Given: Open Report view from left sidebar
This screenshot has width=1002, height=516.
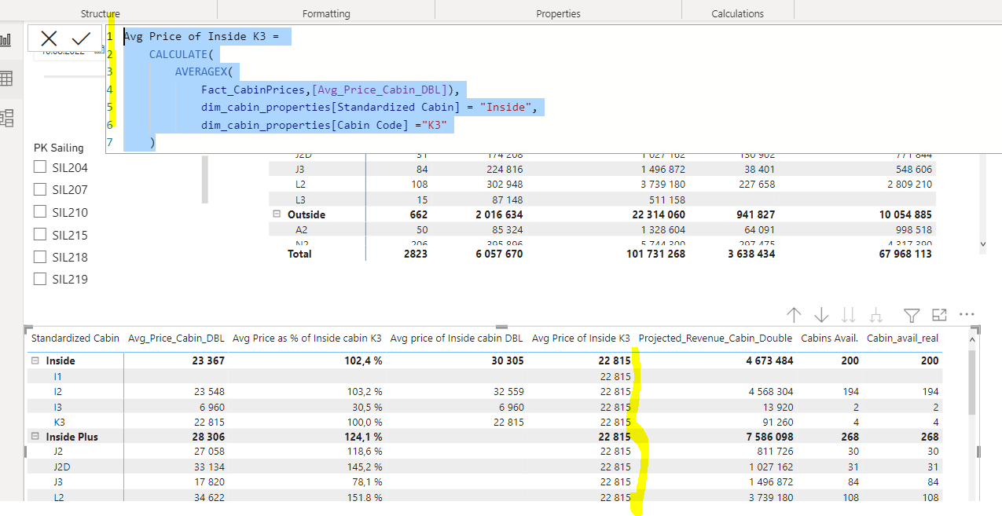Looking at the screenshot, I should click(x=7, y=39).
